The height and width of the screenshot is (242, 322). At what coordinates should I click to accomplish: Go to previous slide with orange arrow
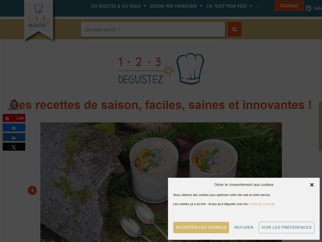pyautogui.click(x=32, y=191)
